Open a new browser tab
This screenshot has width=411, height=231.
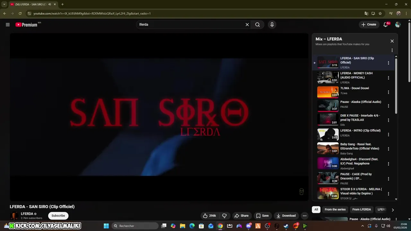tap(62, 4)
